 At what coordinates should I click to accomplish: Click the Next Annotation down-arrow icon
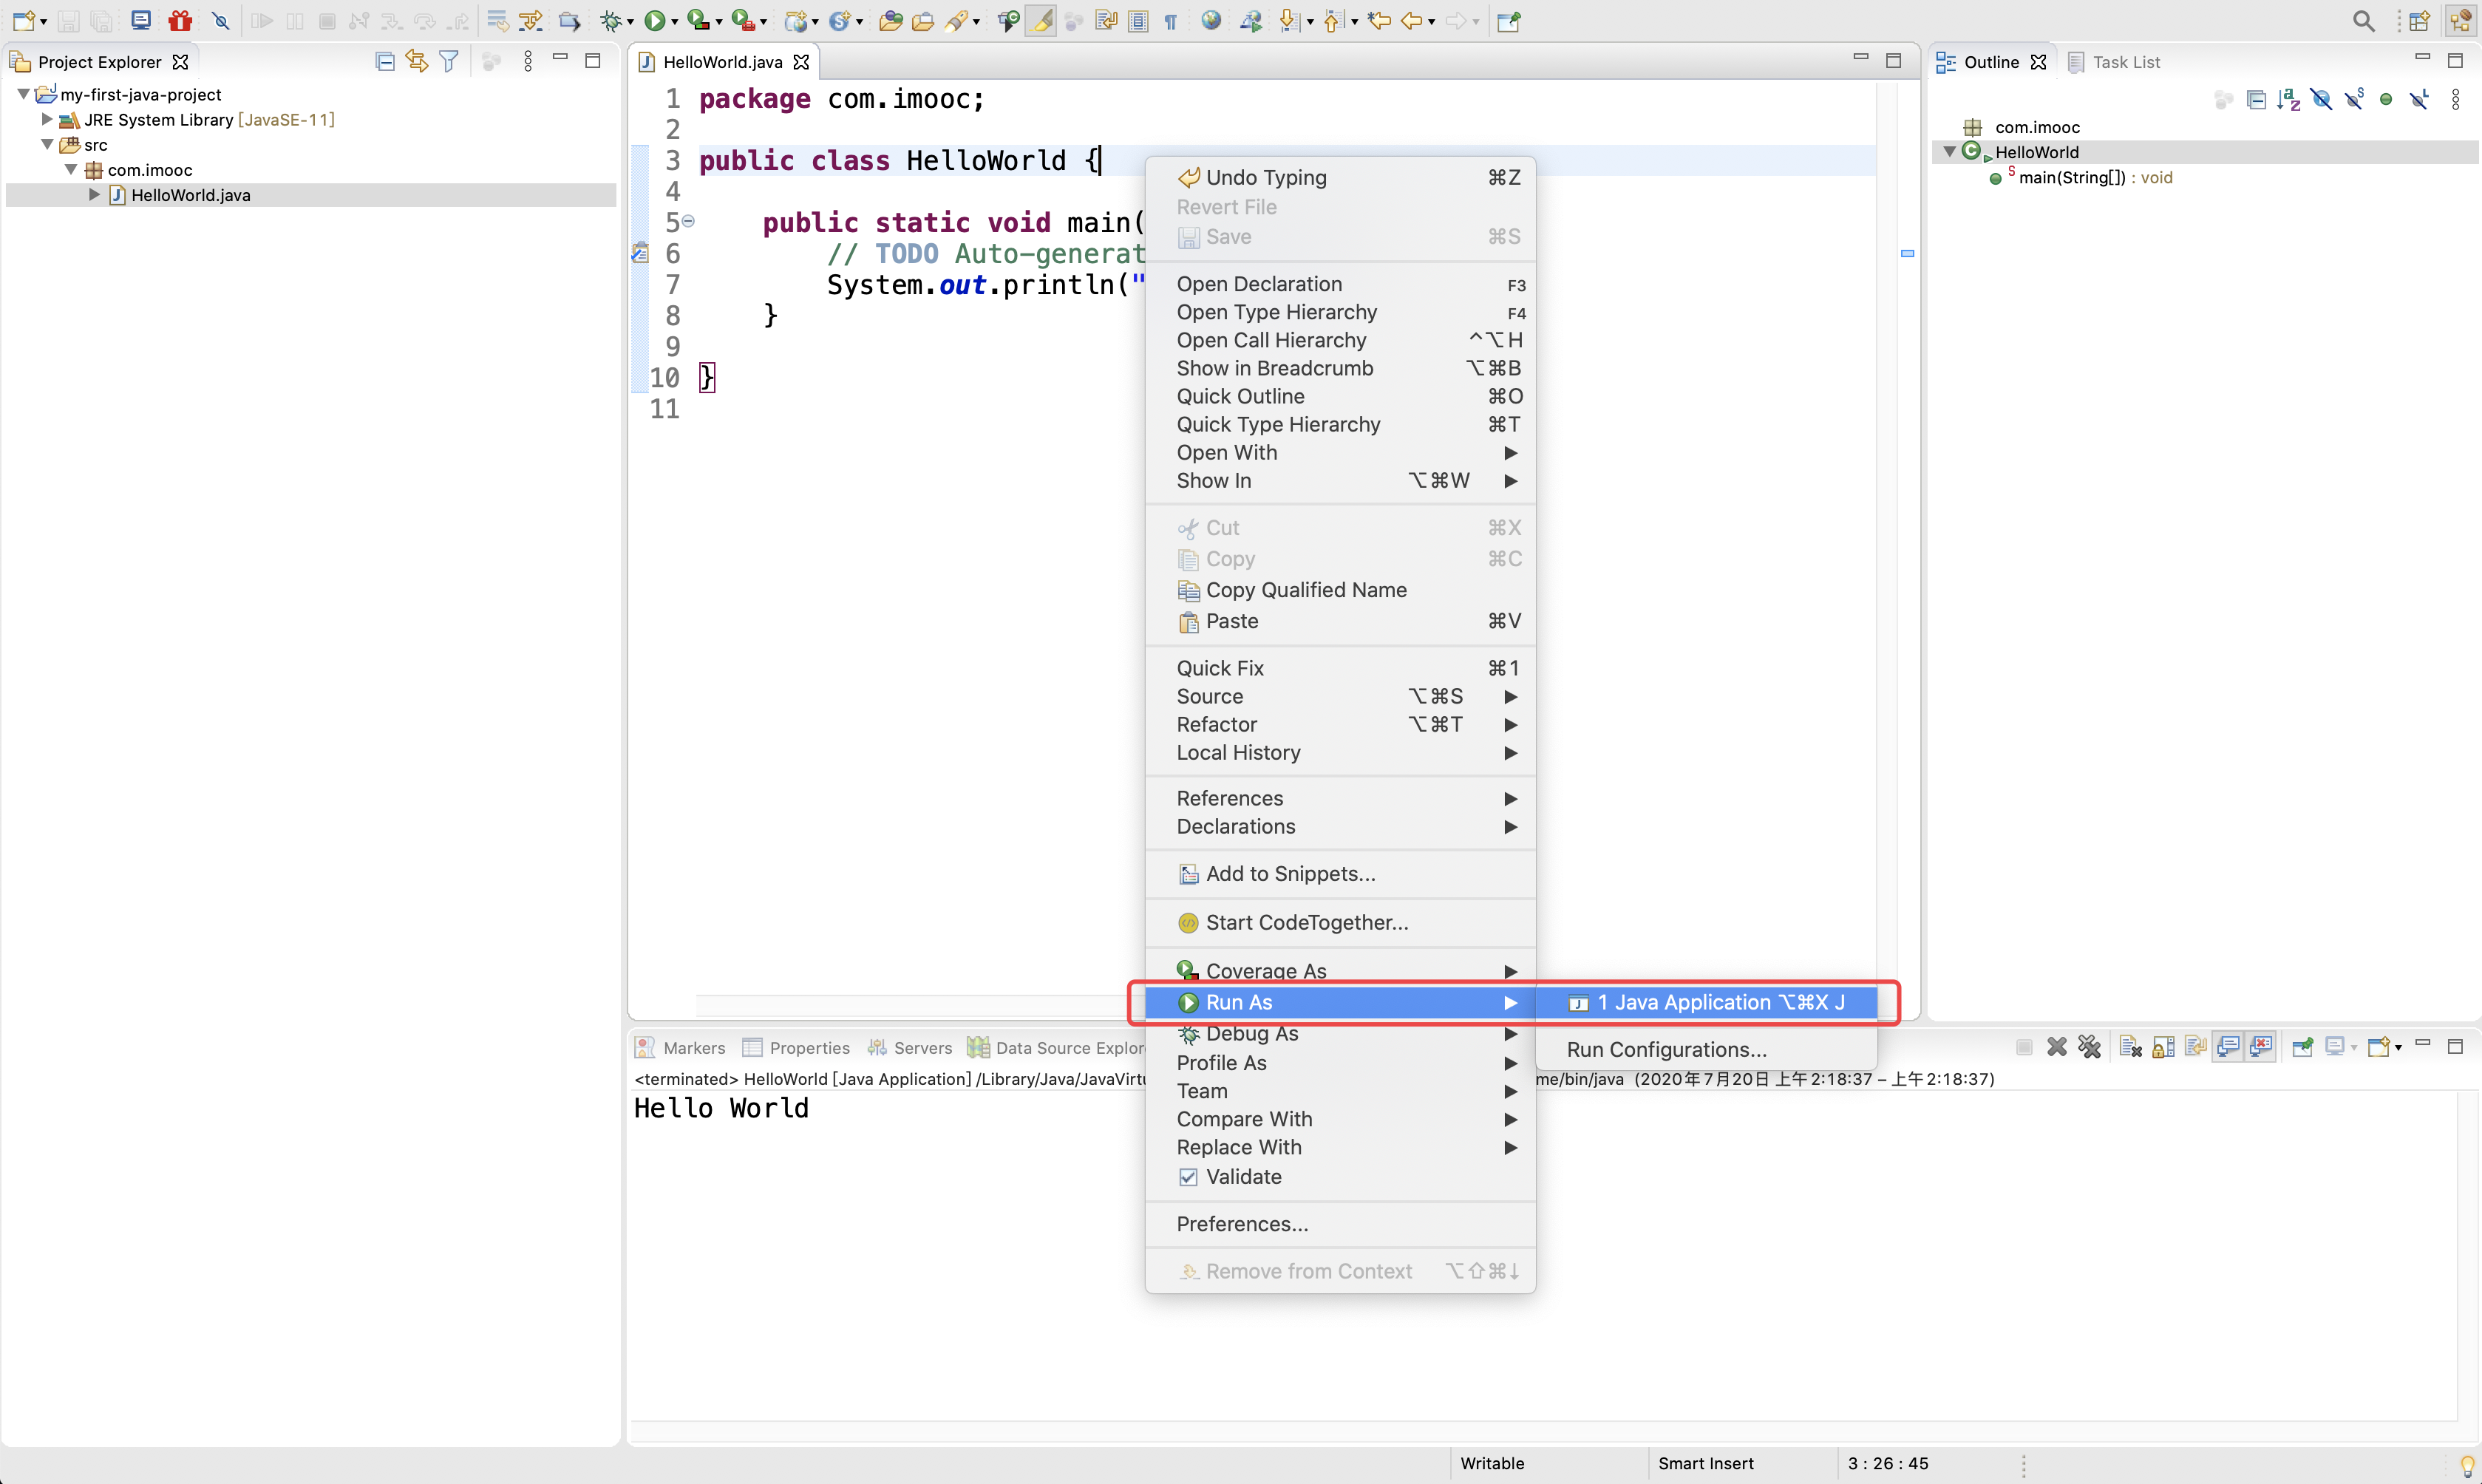[1290, 20]
